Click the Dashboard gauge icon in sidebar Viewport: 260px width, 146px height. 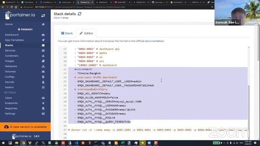(x=43, y=35)
